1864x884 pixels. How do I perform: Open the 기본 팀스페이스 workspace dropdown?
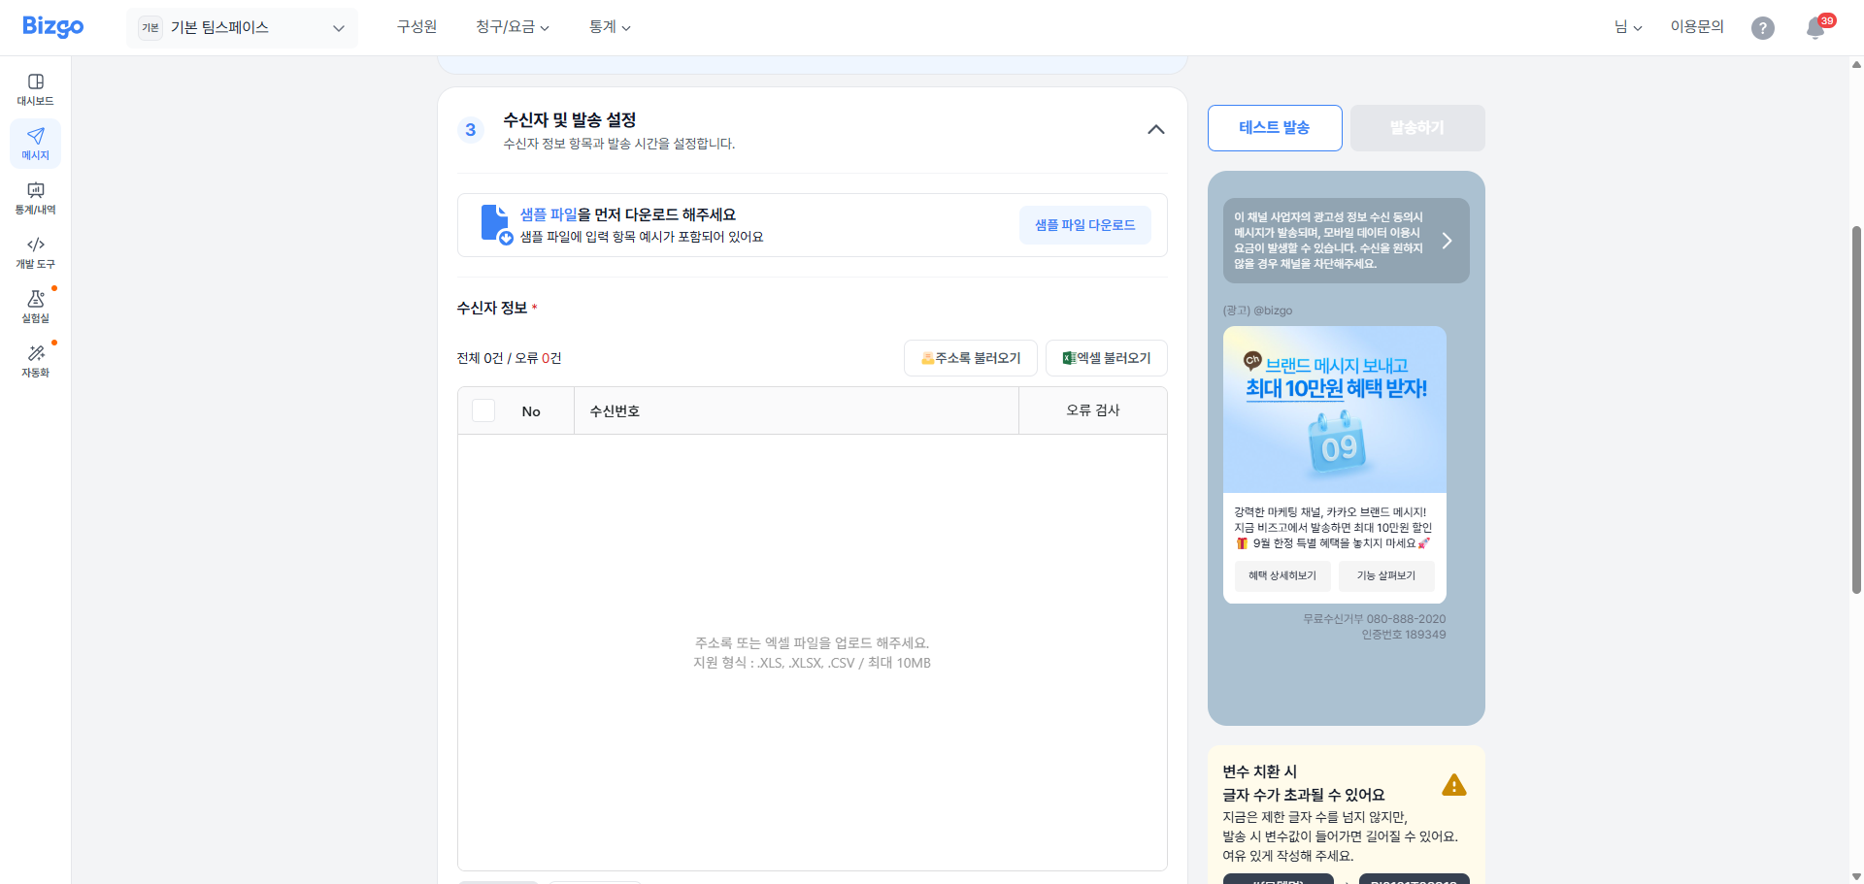242,27
